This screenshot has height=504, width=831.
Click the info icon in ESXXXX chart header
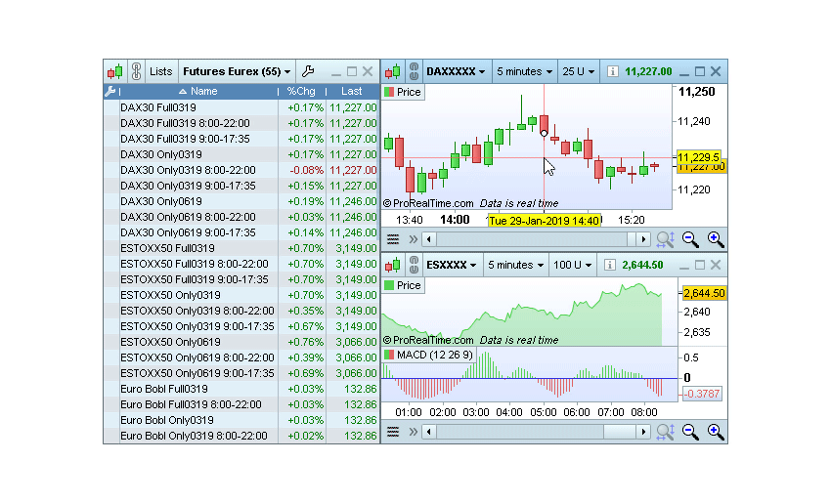point(609,265)
